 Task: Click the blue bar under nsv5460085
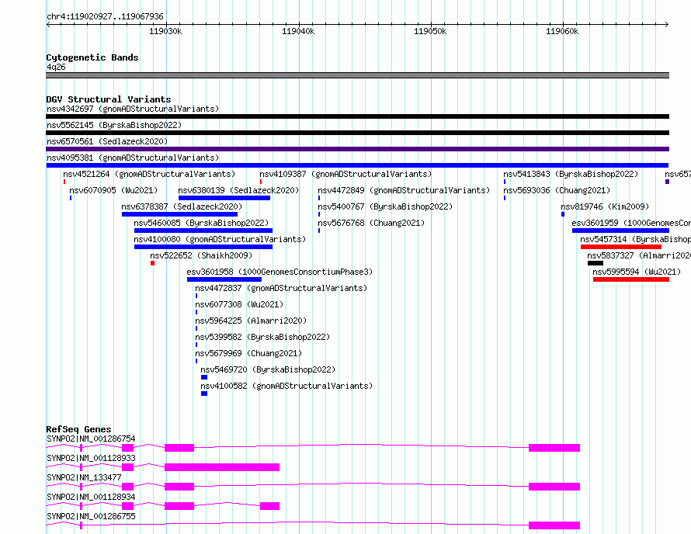click(203, 231)
